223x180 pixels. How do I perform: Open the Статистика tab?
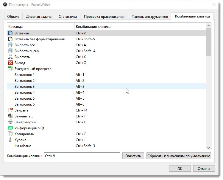coord(68,17)
